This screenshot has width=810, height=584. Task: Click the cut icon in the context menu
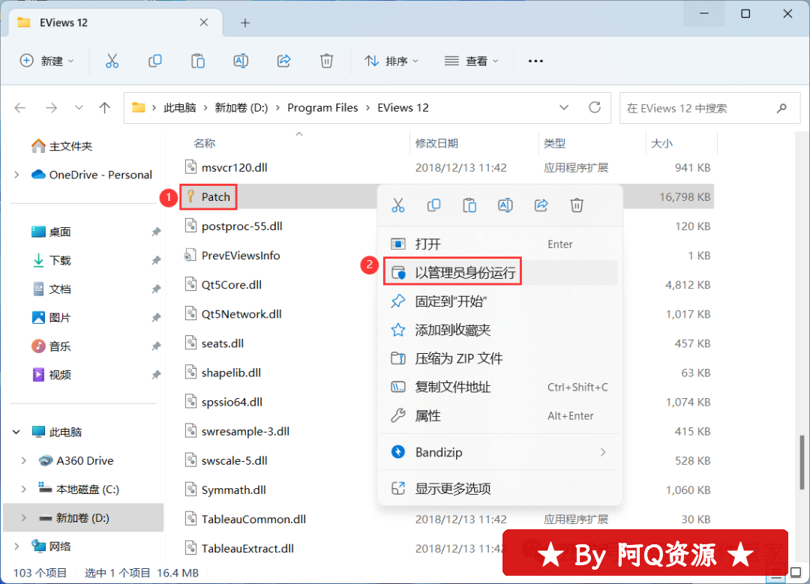coord(398,205)
